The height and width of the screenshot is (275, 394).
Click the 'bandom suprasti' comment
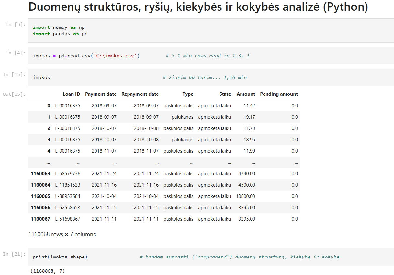pyautogui.click(x=240, y=257)
